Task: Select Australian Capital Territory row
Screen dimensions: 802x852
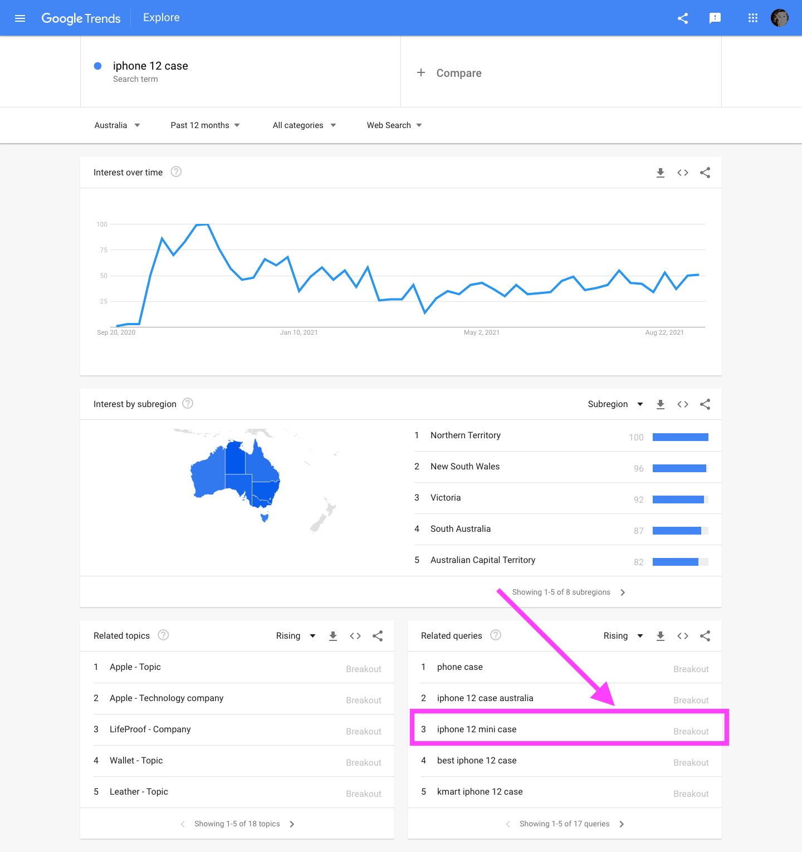Action: coord(568,561)
